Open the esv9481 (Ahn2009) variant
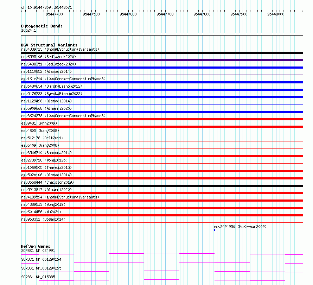The height and width of the screenshot is (285, 313). pos(39,123)
